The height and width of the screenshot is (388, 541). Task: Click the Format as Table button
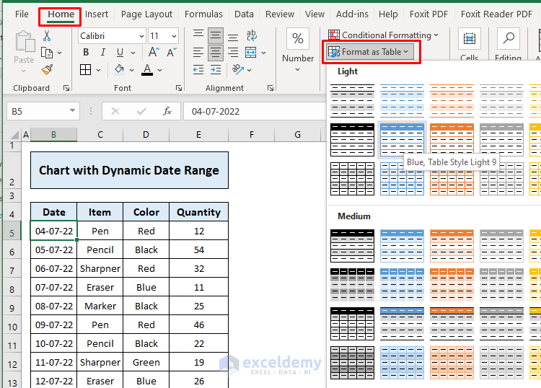pyautogui.click(x=370, y=52)
